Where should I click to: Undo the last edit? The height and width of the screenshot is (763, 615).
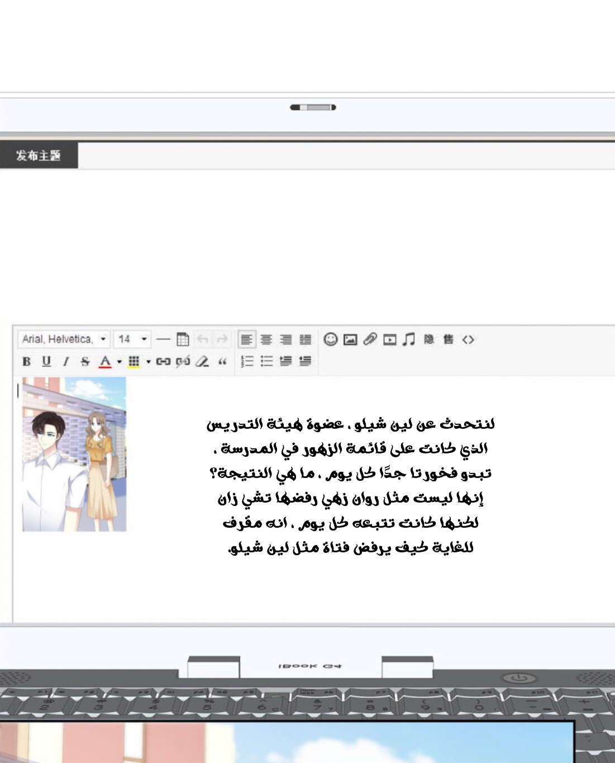coord(202,339)
